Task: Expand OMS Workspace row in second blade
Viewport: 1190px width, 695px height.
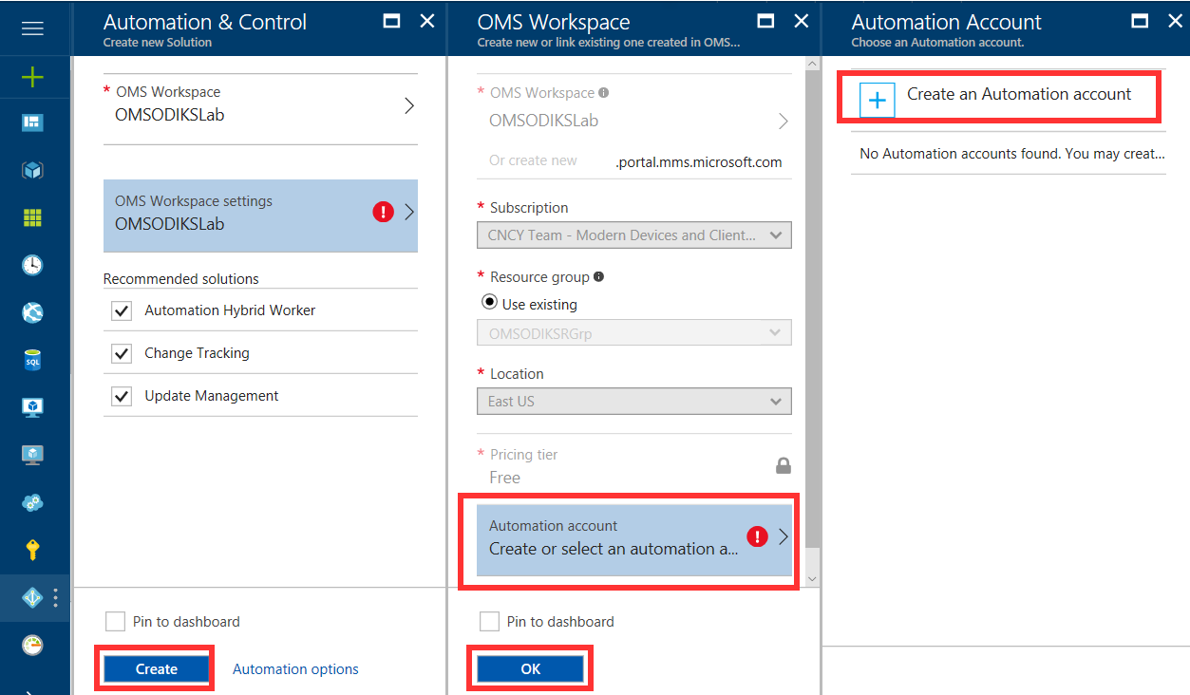Action: click(x=633, y=107)
